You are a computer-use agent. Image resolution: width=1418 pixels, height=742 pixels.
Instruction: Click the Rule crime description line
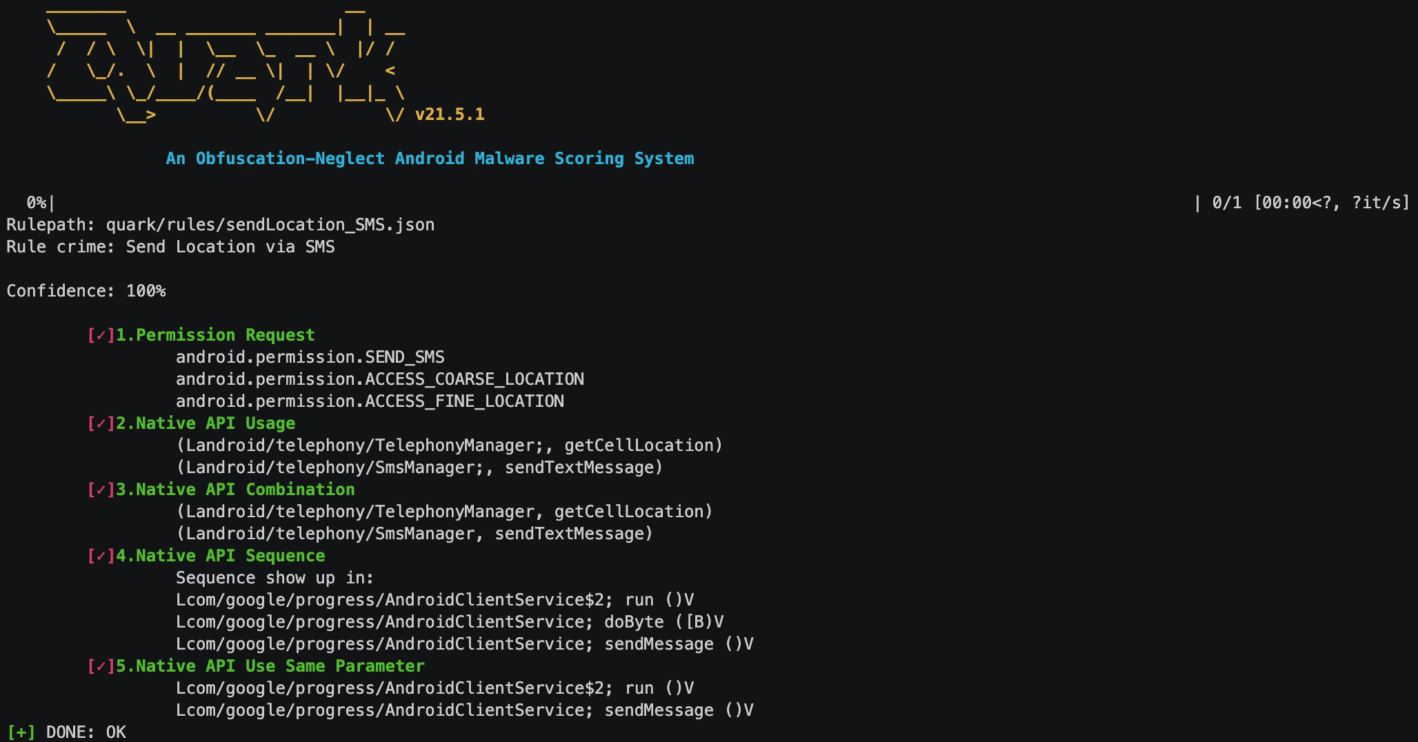pos(170,247)
